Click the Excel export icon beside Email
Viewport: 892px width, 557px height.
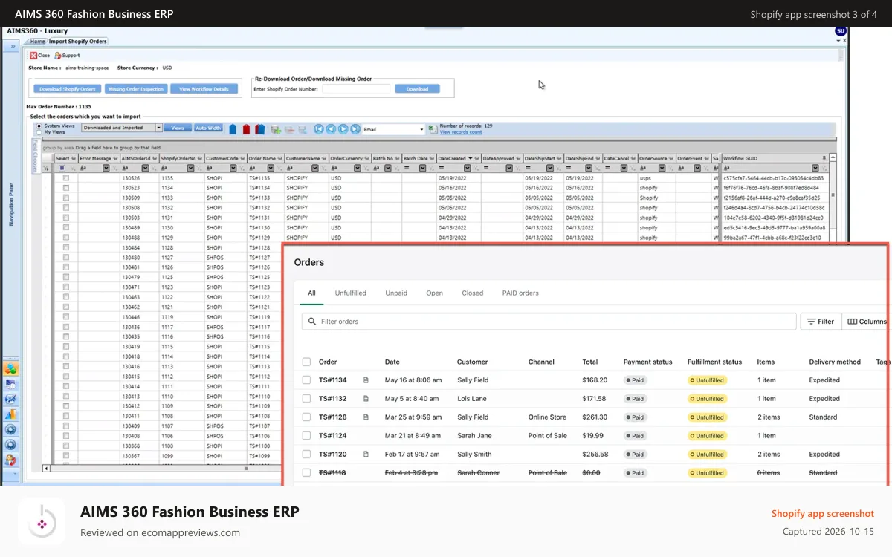432,128
